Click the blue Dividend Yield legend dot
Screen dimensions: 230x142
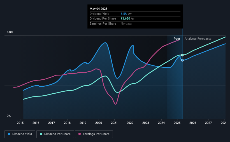(x=9, y=134)
